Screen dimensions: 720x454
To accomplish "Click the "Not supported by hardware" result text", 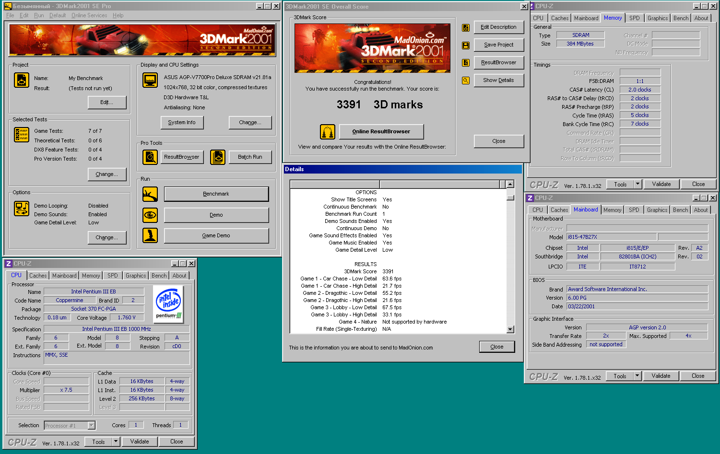I will (x=414, y=322).
